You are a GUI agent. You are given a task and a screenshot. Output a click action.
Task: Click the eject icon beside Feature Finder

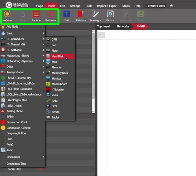pos(171,6)
